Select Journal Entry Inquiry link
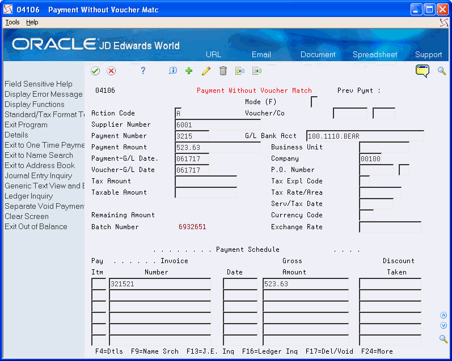Screen dimensions: 452x361 (x=39, y=175)
